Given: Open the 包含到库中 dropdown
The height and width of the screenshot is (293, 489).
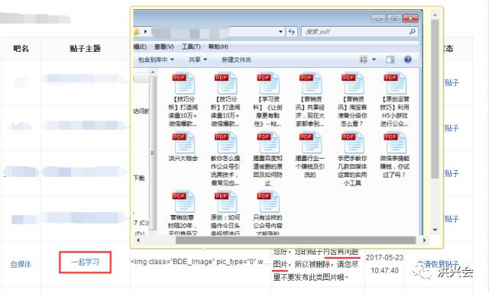Looking at the screenshot, I should (x=156, y=60).
